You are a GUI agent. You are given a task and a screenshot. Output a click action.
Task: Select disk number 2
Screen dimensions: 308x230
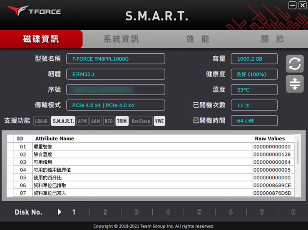pyautogui.click(x=105, y=212)
